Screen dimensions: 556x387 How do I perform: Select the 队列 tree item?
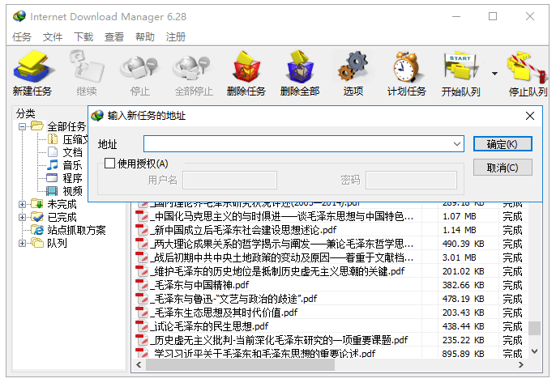(57, 243)
